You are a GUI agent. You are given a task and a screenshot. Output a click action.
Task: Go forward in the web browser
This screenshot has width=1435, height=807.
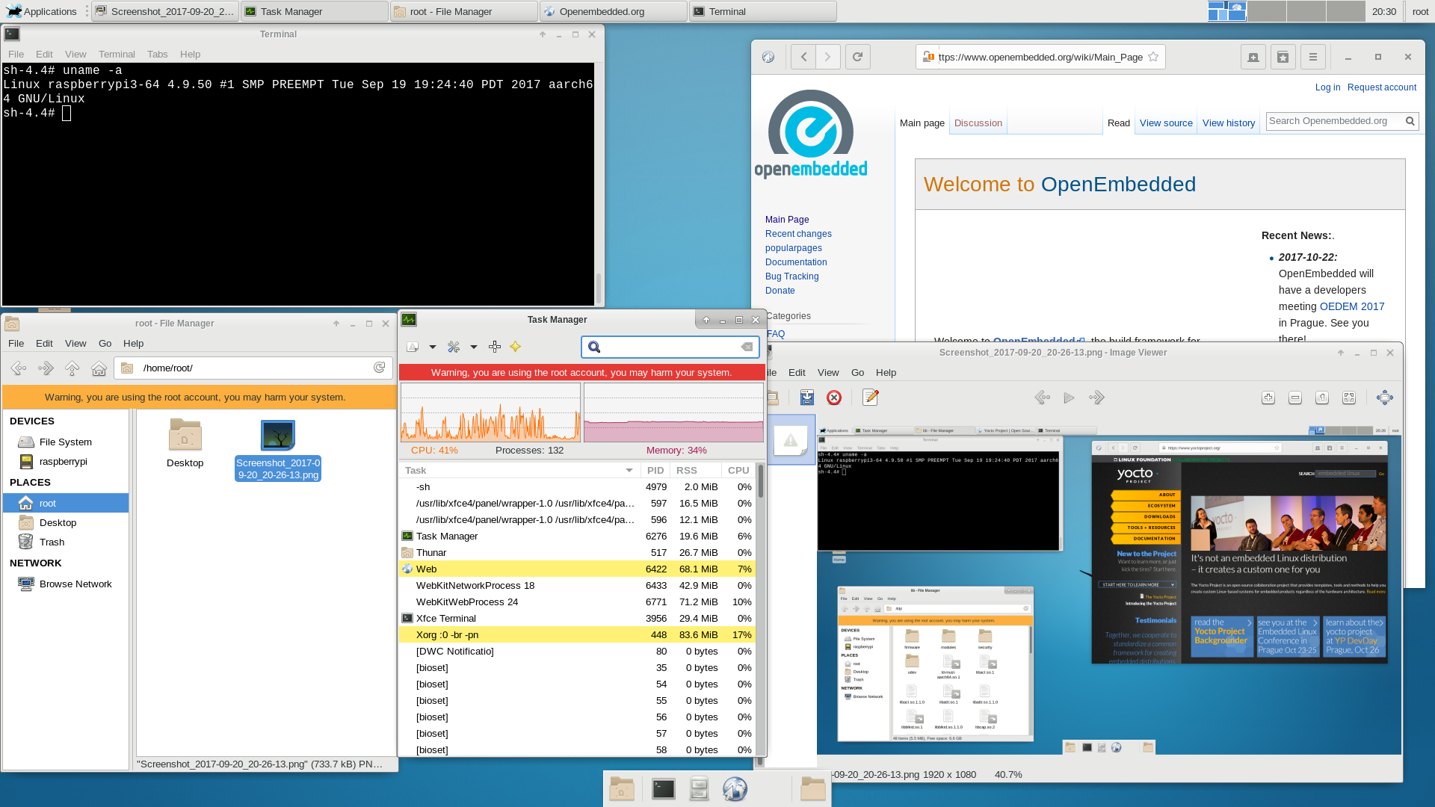coord(827,57)
